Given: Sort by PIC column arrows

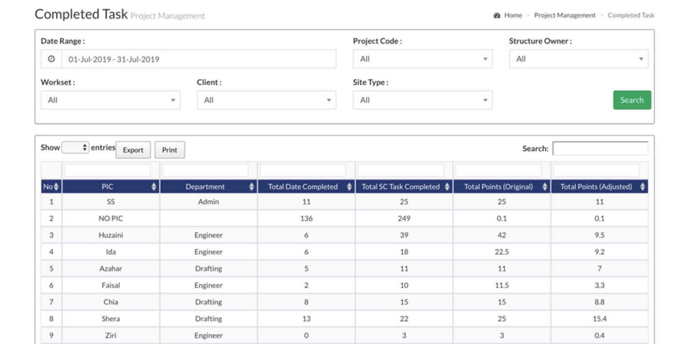Looking at the screenshot, I should (154, 187).
